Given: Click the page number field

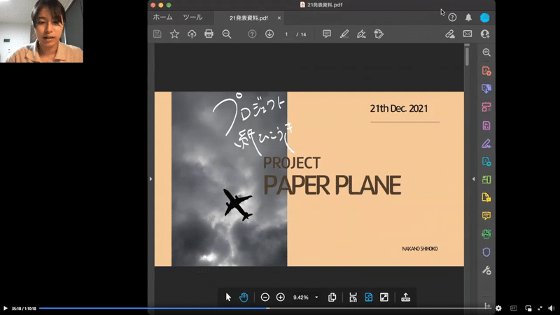Looking at the screenshot, I should point(286,34).
